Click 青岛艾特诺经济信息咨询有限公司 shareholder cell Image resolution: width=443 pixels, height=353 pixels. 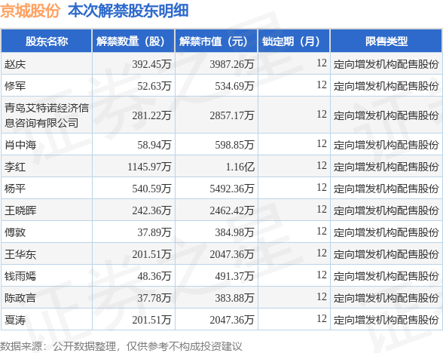47,115
